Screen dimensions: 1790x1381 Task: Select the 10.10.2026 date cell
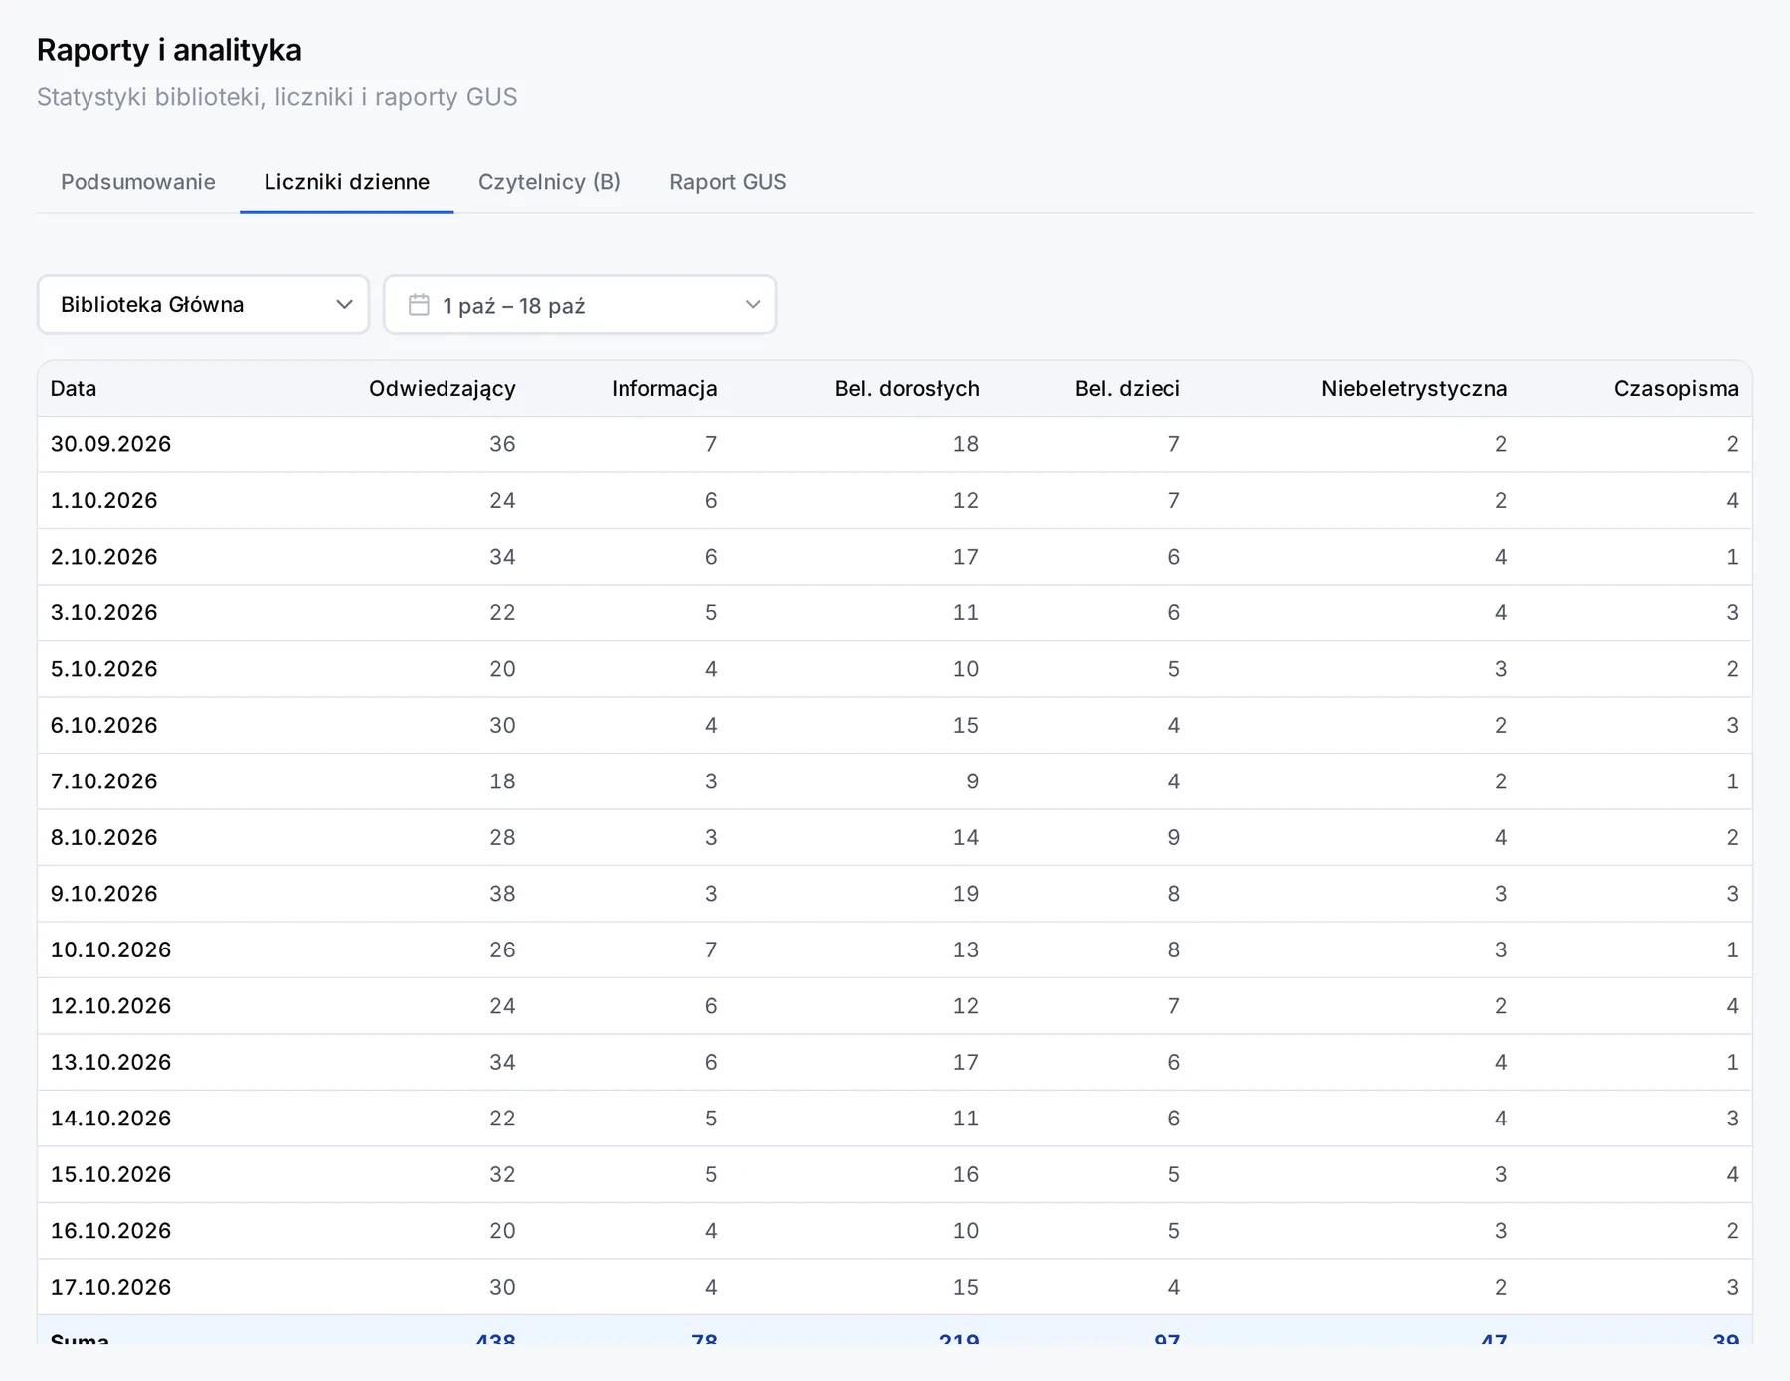111,949
